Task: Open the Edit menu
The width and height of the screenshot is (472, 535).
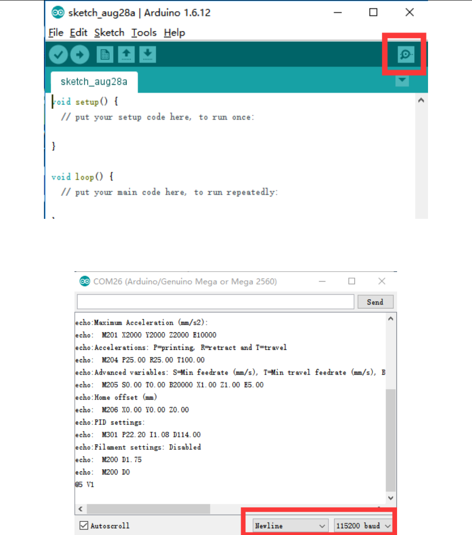Action: (x=79, y=33)
